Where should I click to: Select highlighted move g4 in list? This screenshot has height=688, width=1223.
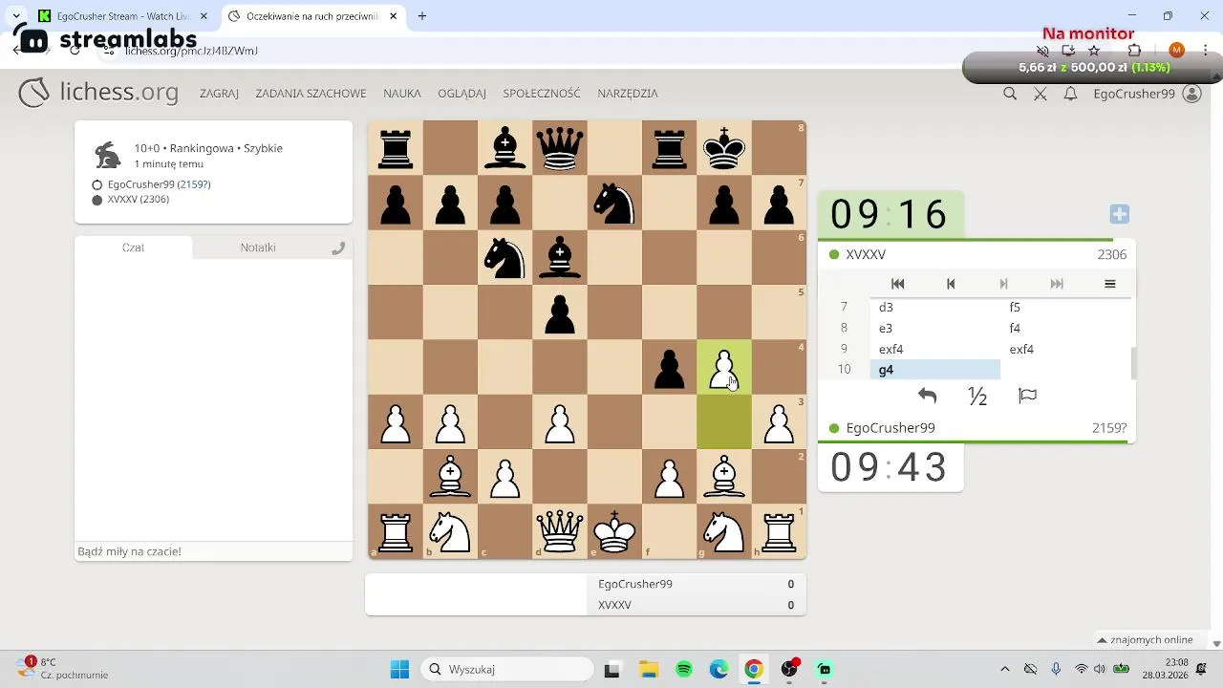[x=934, y=370]
